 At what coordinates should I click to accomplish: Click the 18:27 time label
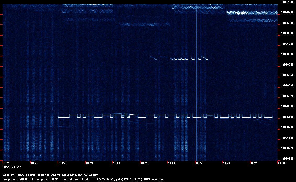pos(199,163)
